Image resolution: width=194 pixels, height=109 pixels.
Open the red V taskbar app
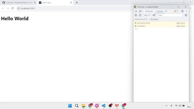(x=117, y=106)
